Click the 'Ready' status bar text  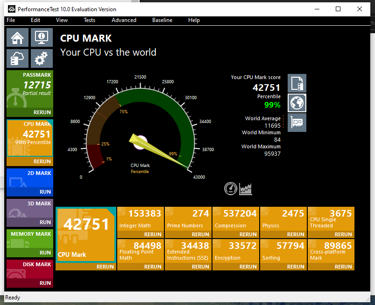coord(13,298)
